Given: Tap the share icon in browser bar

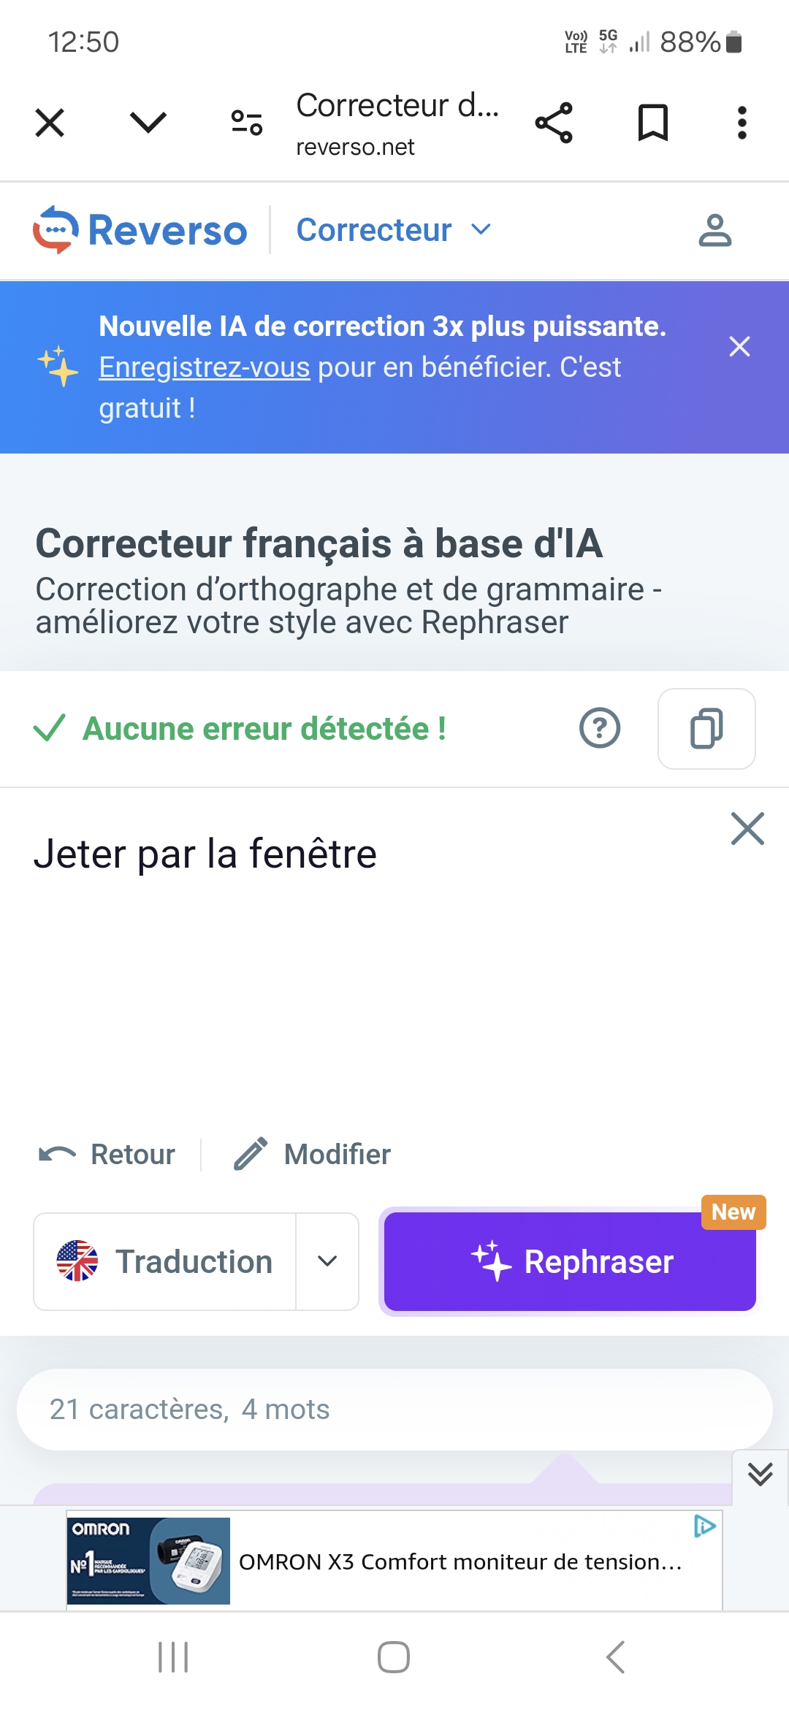Looking at the screenshot, I should coord(554,123).
